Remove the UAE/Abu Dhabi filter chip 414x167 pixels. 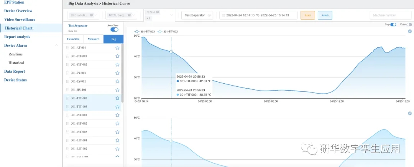point(91,15)
